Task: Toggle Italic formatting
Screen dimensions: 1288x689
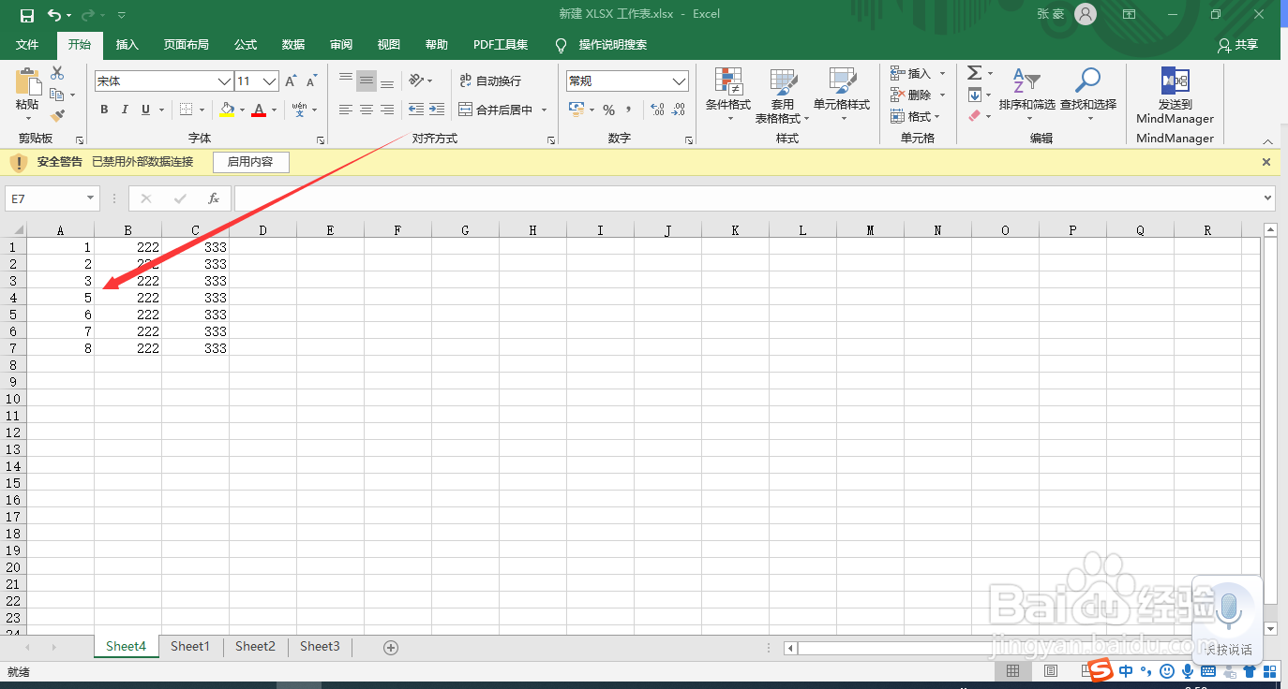Action: tap(125, 110)
